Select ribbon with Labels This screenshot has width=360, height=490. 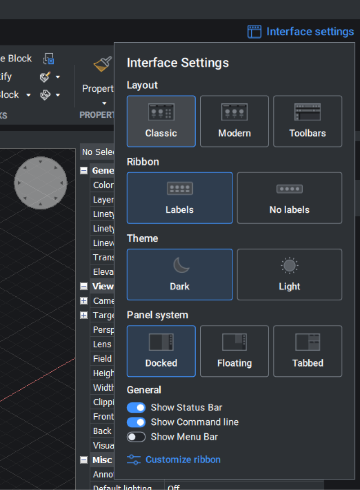coord(180,198)
